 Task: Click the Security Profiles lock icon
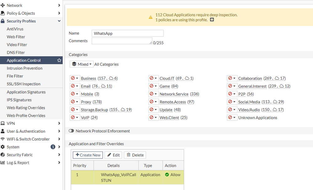[3, 21]
